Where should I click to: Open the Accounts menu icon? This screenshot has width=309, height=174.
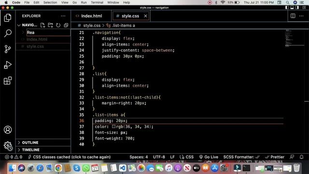tap(8, 130)
